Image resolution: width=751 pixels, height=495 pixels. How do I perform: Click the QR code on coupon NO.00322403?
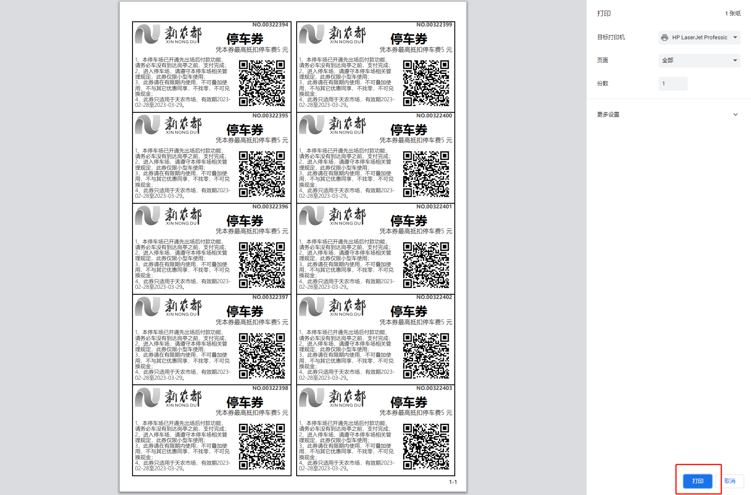pyautogui.click(x=426, y=447)
